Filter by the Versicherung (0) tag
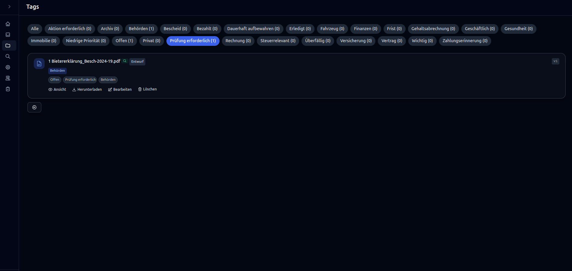The image size is (572, 271). (356, 41)
